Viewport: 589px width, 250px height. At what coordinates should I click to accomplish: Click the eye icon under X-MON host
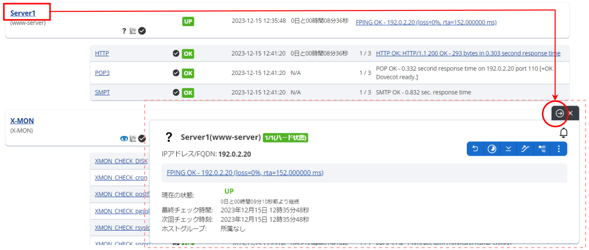[124, 139]
